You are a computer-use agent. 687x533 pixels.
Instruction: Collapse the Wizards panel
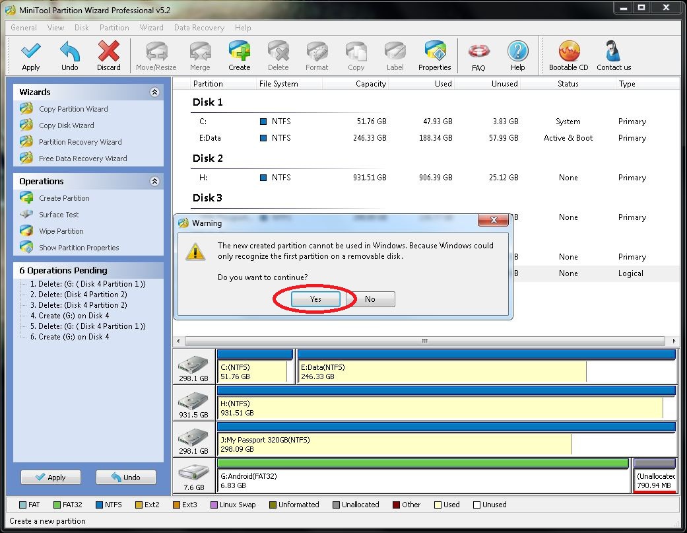pyautogui.click(x=154, y=92)
